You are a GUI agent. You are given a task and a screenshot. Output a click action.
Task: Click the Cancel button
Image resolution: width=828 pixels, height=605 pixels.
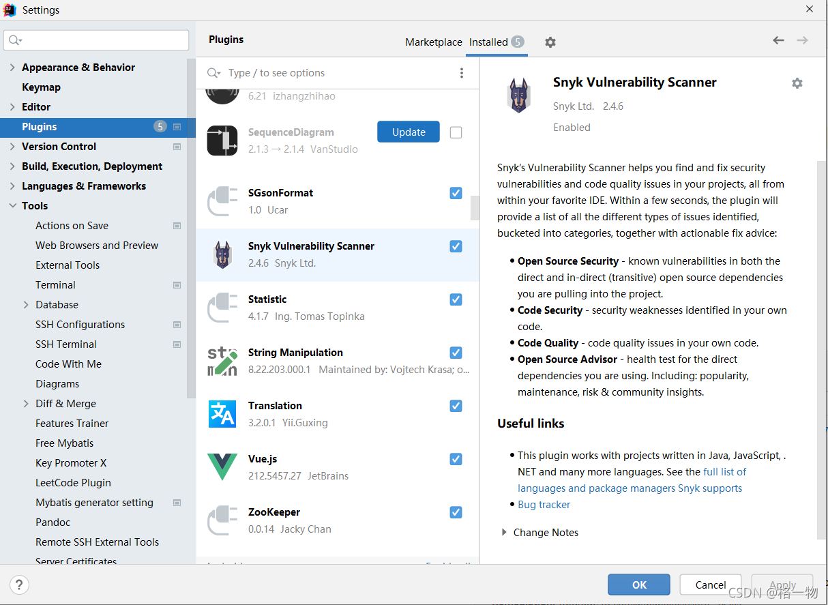pyautogui.click(x=711, y=585)
